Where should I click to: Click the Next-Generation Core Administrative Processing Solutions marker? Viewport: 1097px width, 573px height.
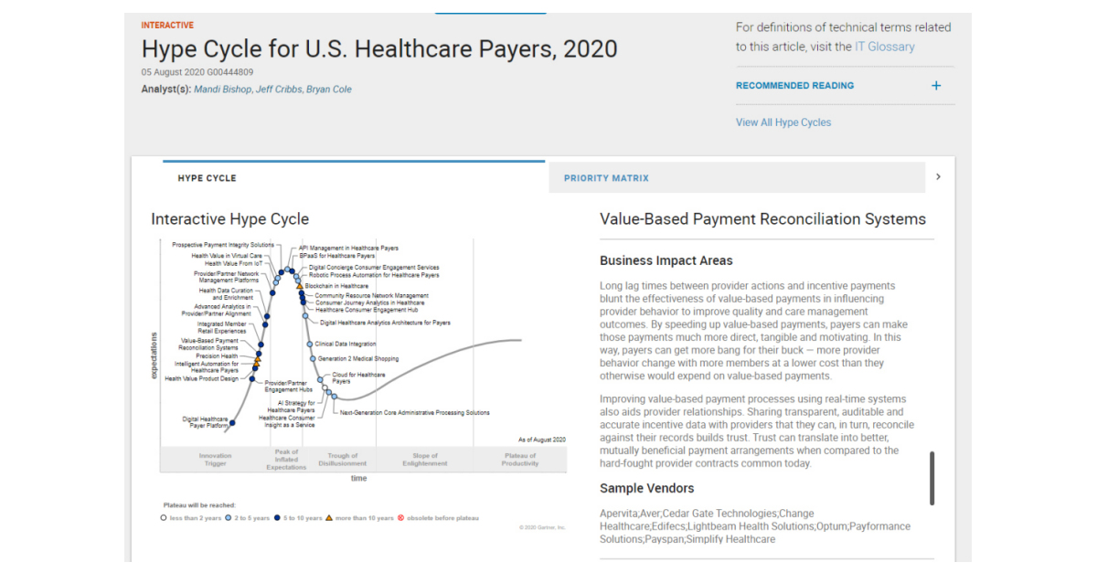(x=334, y=396)
